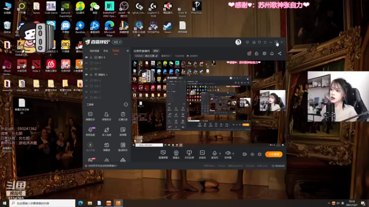This screenshot has width=369, height=207.
Task: Select the orange highlighted scene tab
Action: 116,51
